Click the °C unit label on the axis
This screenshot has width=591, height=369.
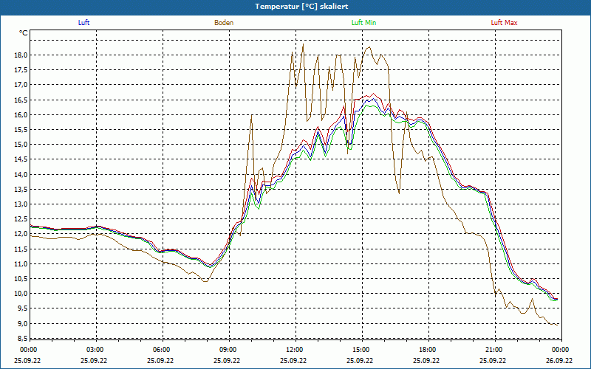(24, 33)
